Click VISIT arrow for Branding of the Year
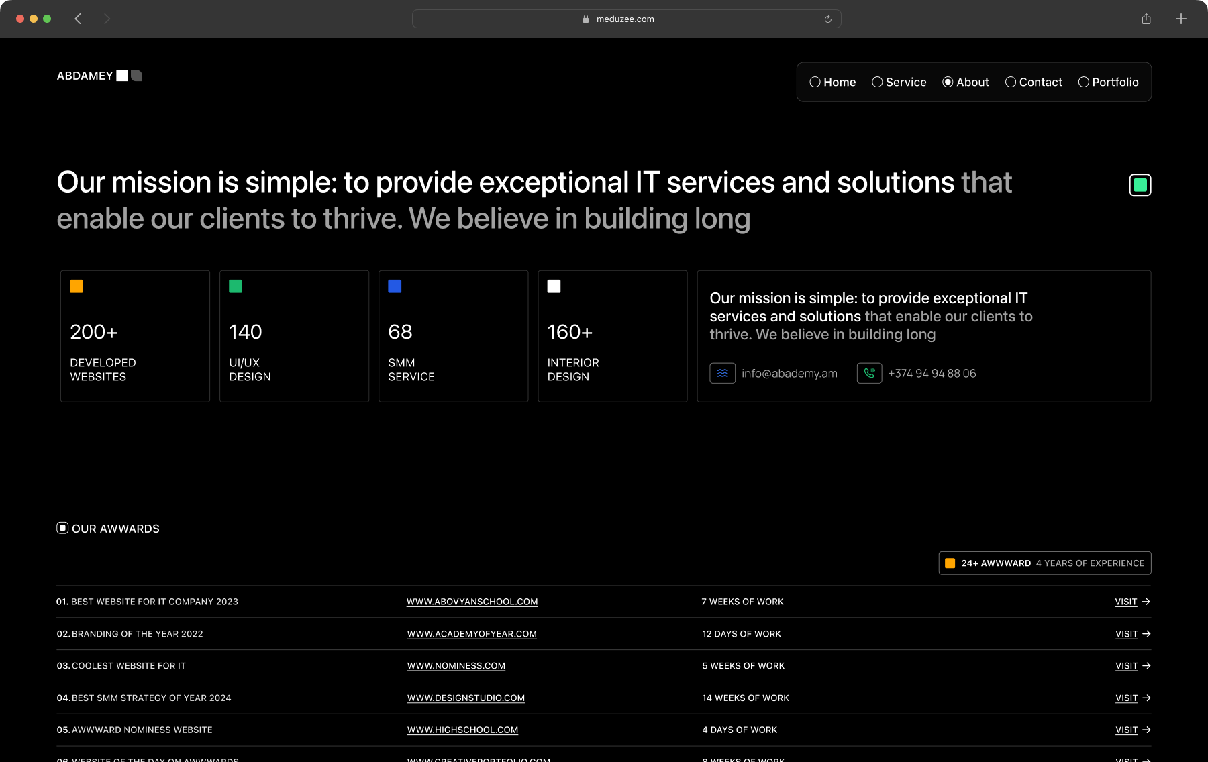The image size is (1208, 762). pos(1132,634)
